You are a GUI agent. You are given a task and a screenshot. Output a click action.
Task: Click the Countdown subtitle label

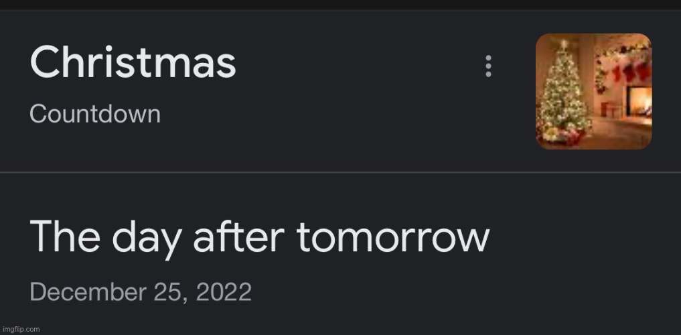tap(95, 114)
